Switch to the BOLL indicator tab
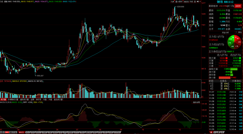Image resolution: width=243 pixels, height=134 pixels. pos(38,132)
